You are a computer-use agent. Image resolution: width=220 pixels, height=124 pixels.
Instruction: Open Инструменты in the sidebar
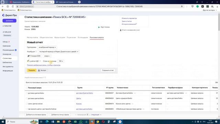point(8,66)
